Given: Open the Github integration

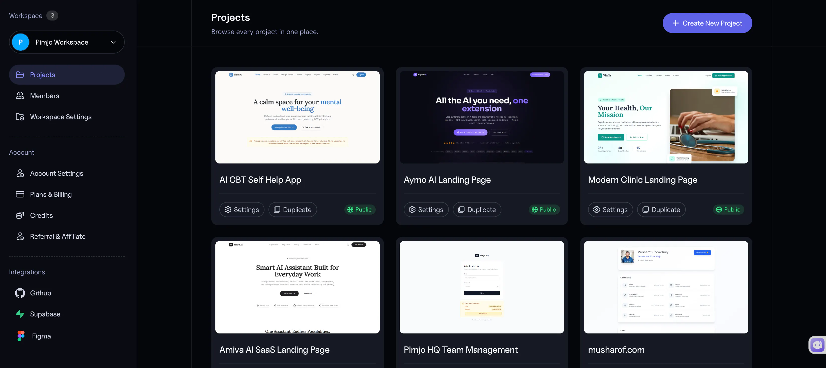Looking at the screenshot, I should coord(67,293).
